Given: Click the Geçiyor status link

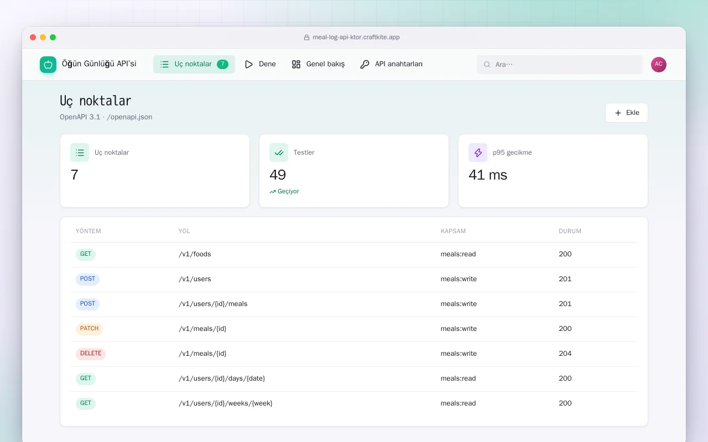Looking at the screenshot, I should [284, 192].
